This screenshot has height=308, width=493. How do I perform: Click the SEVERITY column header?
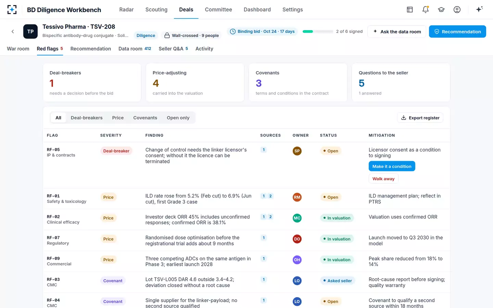coord(111,136)
